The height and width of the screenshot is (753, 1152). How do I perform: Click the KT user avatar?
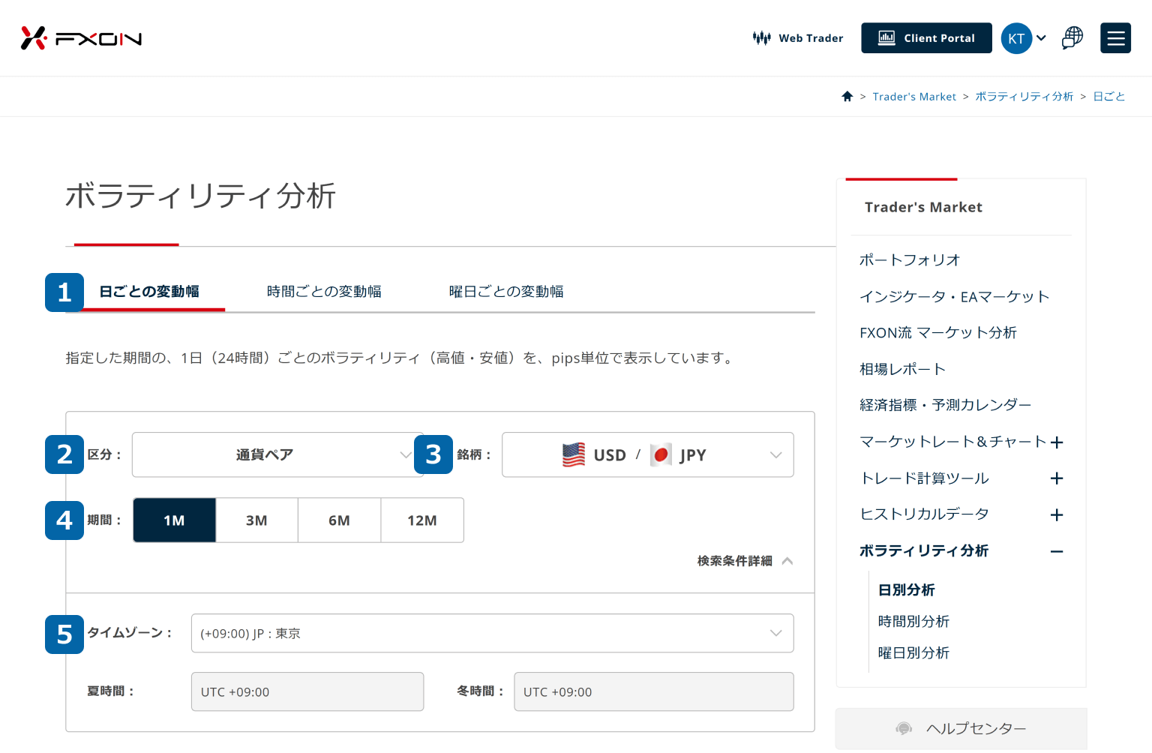(1016, 38)
